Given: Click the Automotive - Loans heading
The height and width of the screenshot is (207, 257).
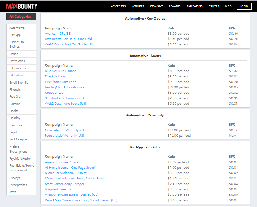Looking at the screenshot, I should [x=145, y=56].
